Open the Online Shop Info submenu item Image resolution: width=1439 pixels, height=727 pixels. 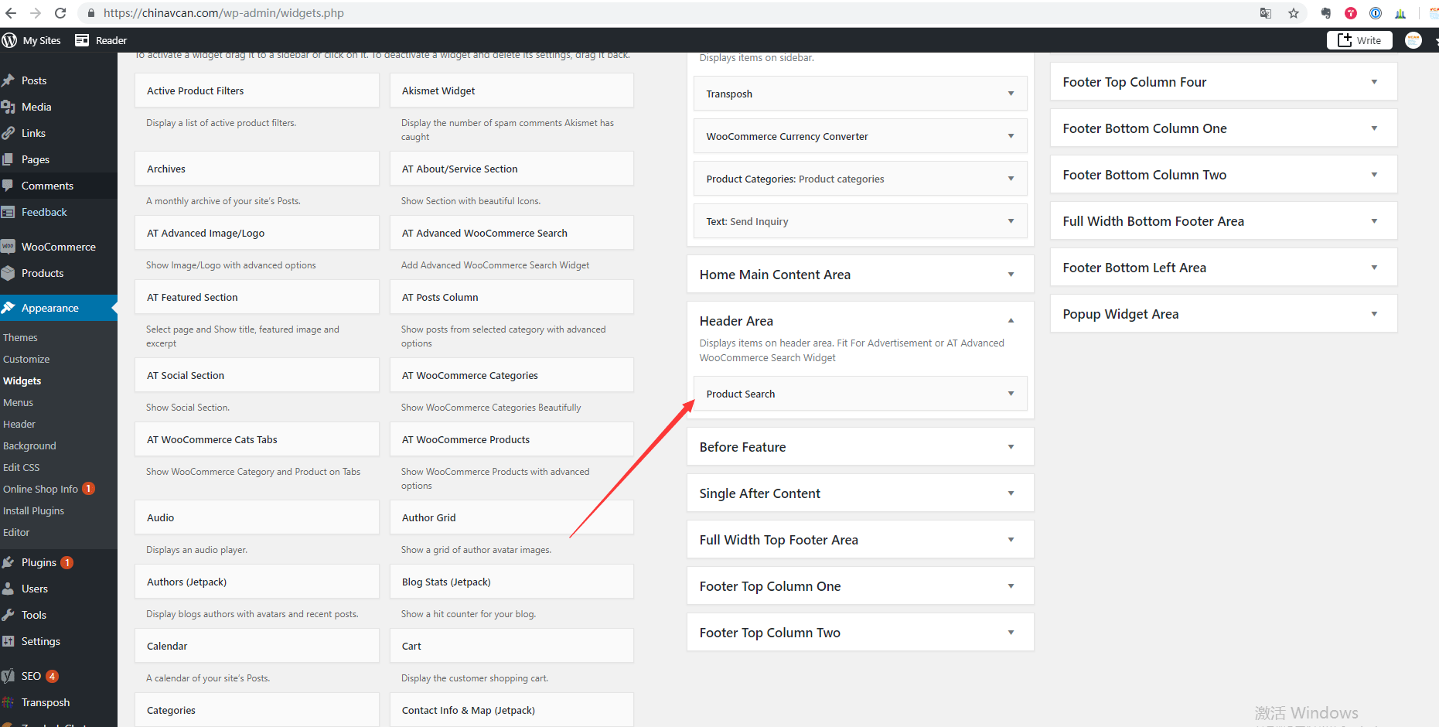pos(40,490)
